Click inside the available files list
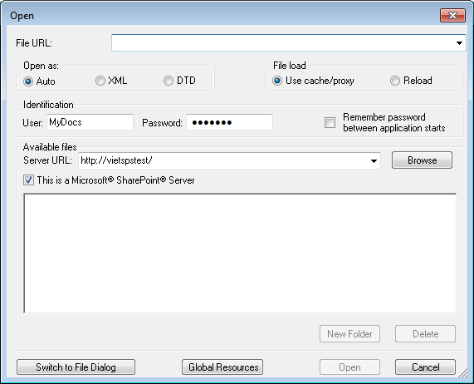This screenshot has height=384, width=474. point(240,254)
